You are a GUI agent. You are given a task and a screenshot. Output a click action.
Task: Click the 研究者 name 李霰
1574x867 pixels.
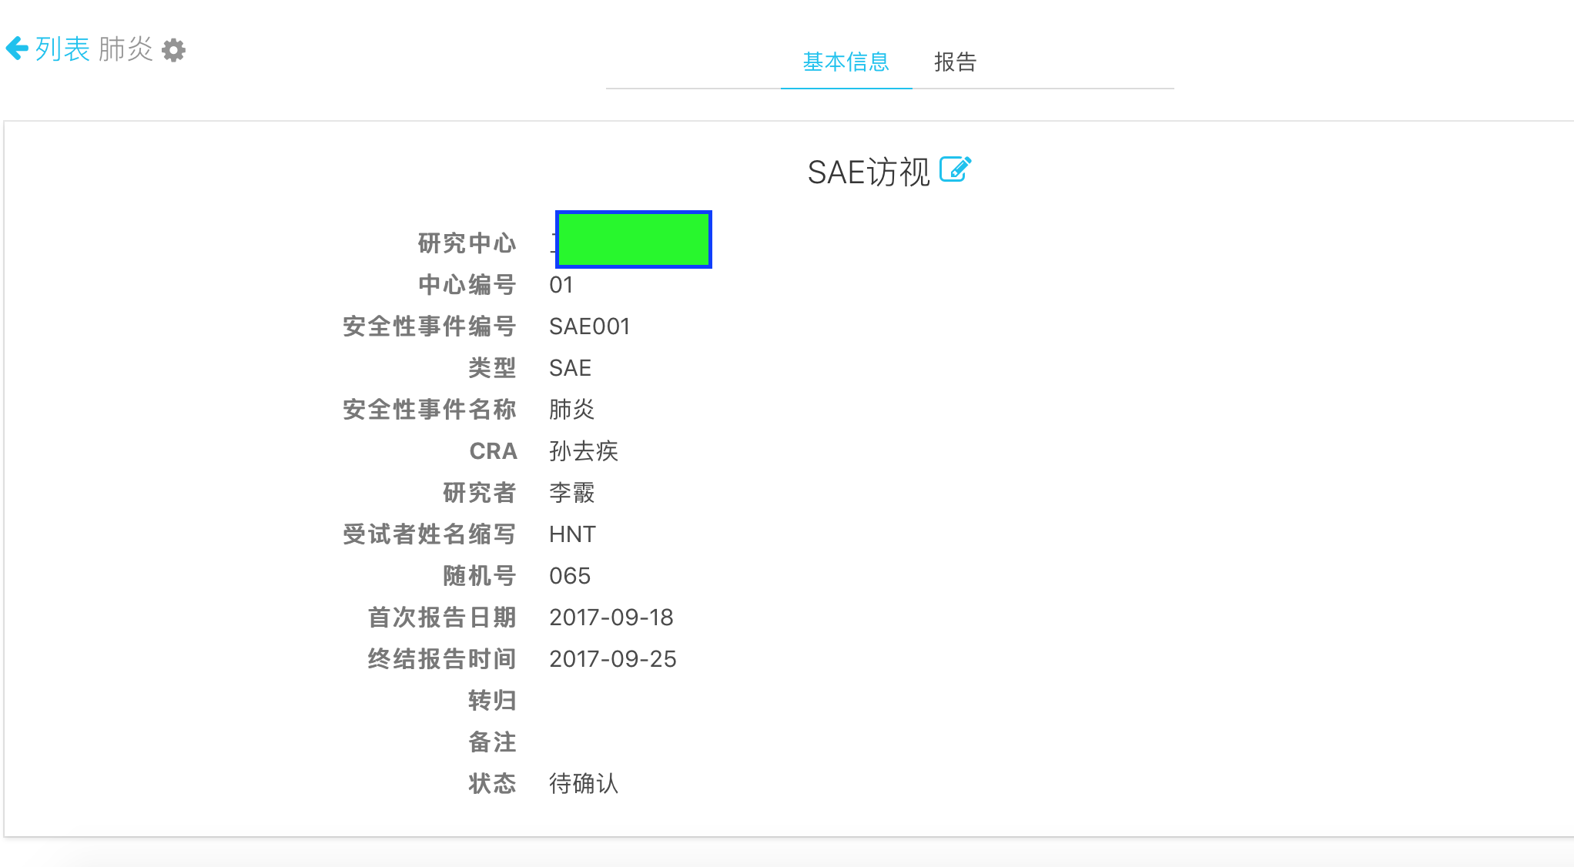coord(571,493)
